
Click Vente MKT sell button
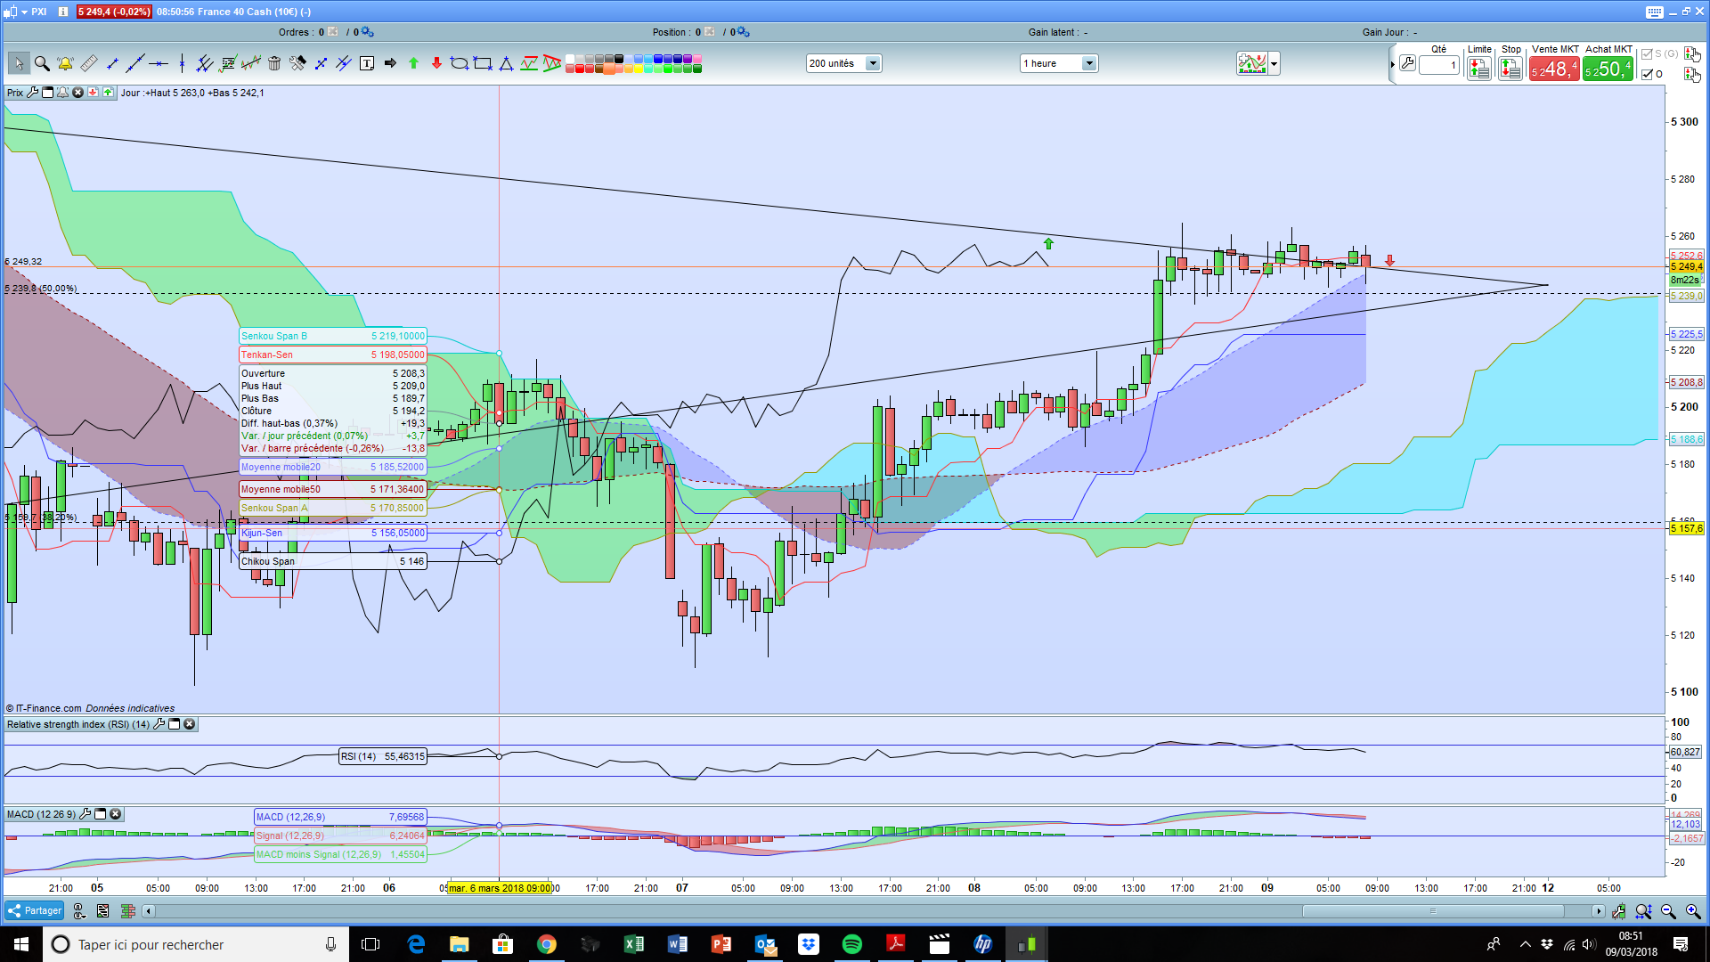[1554, 69]
